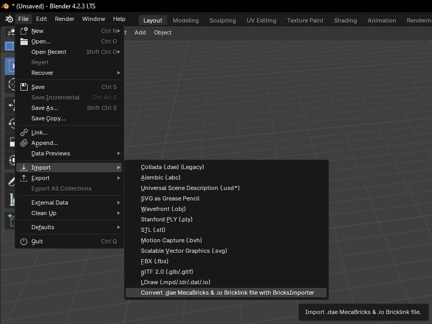The width and height of the screenshot is (432, 324).
Task: Select Wavefront (.obj) import
Action: tap(163, 209)
